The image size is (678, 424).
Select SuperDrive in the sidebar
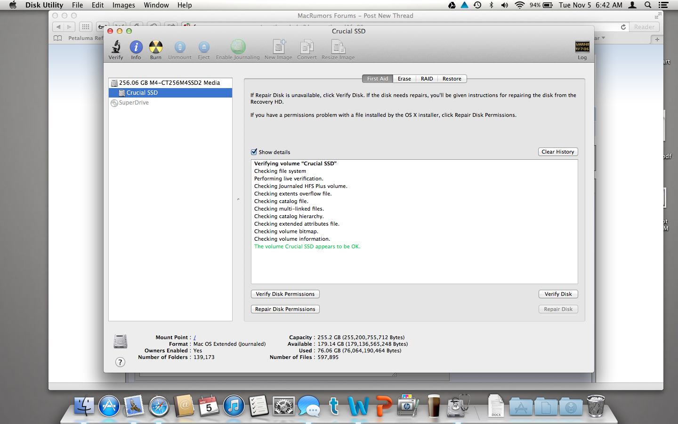coord(170,103)
